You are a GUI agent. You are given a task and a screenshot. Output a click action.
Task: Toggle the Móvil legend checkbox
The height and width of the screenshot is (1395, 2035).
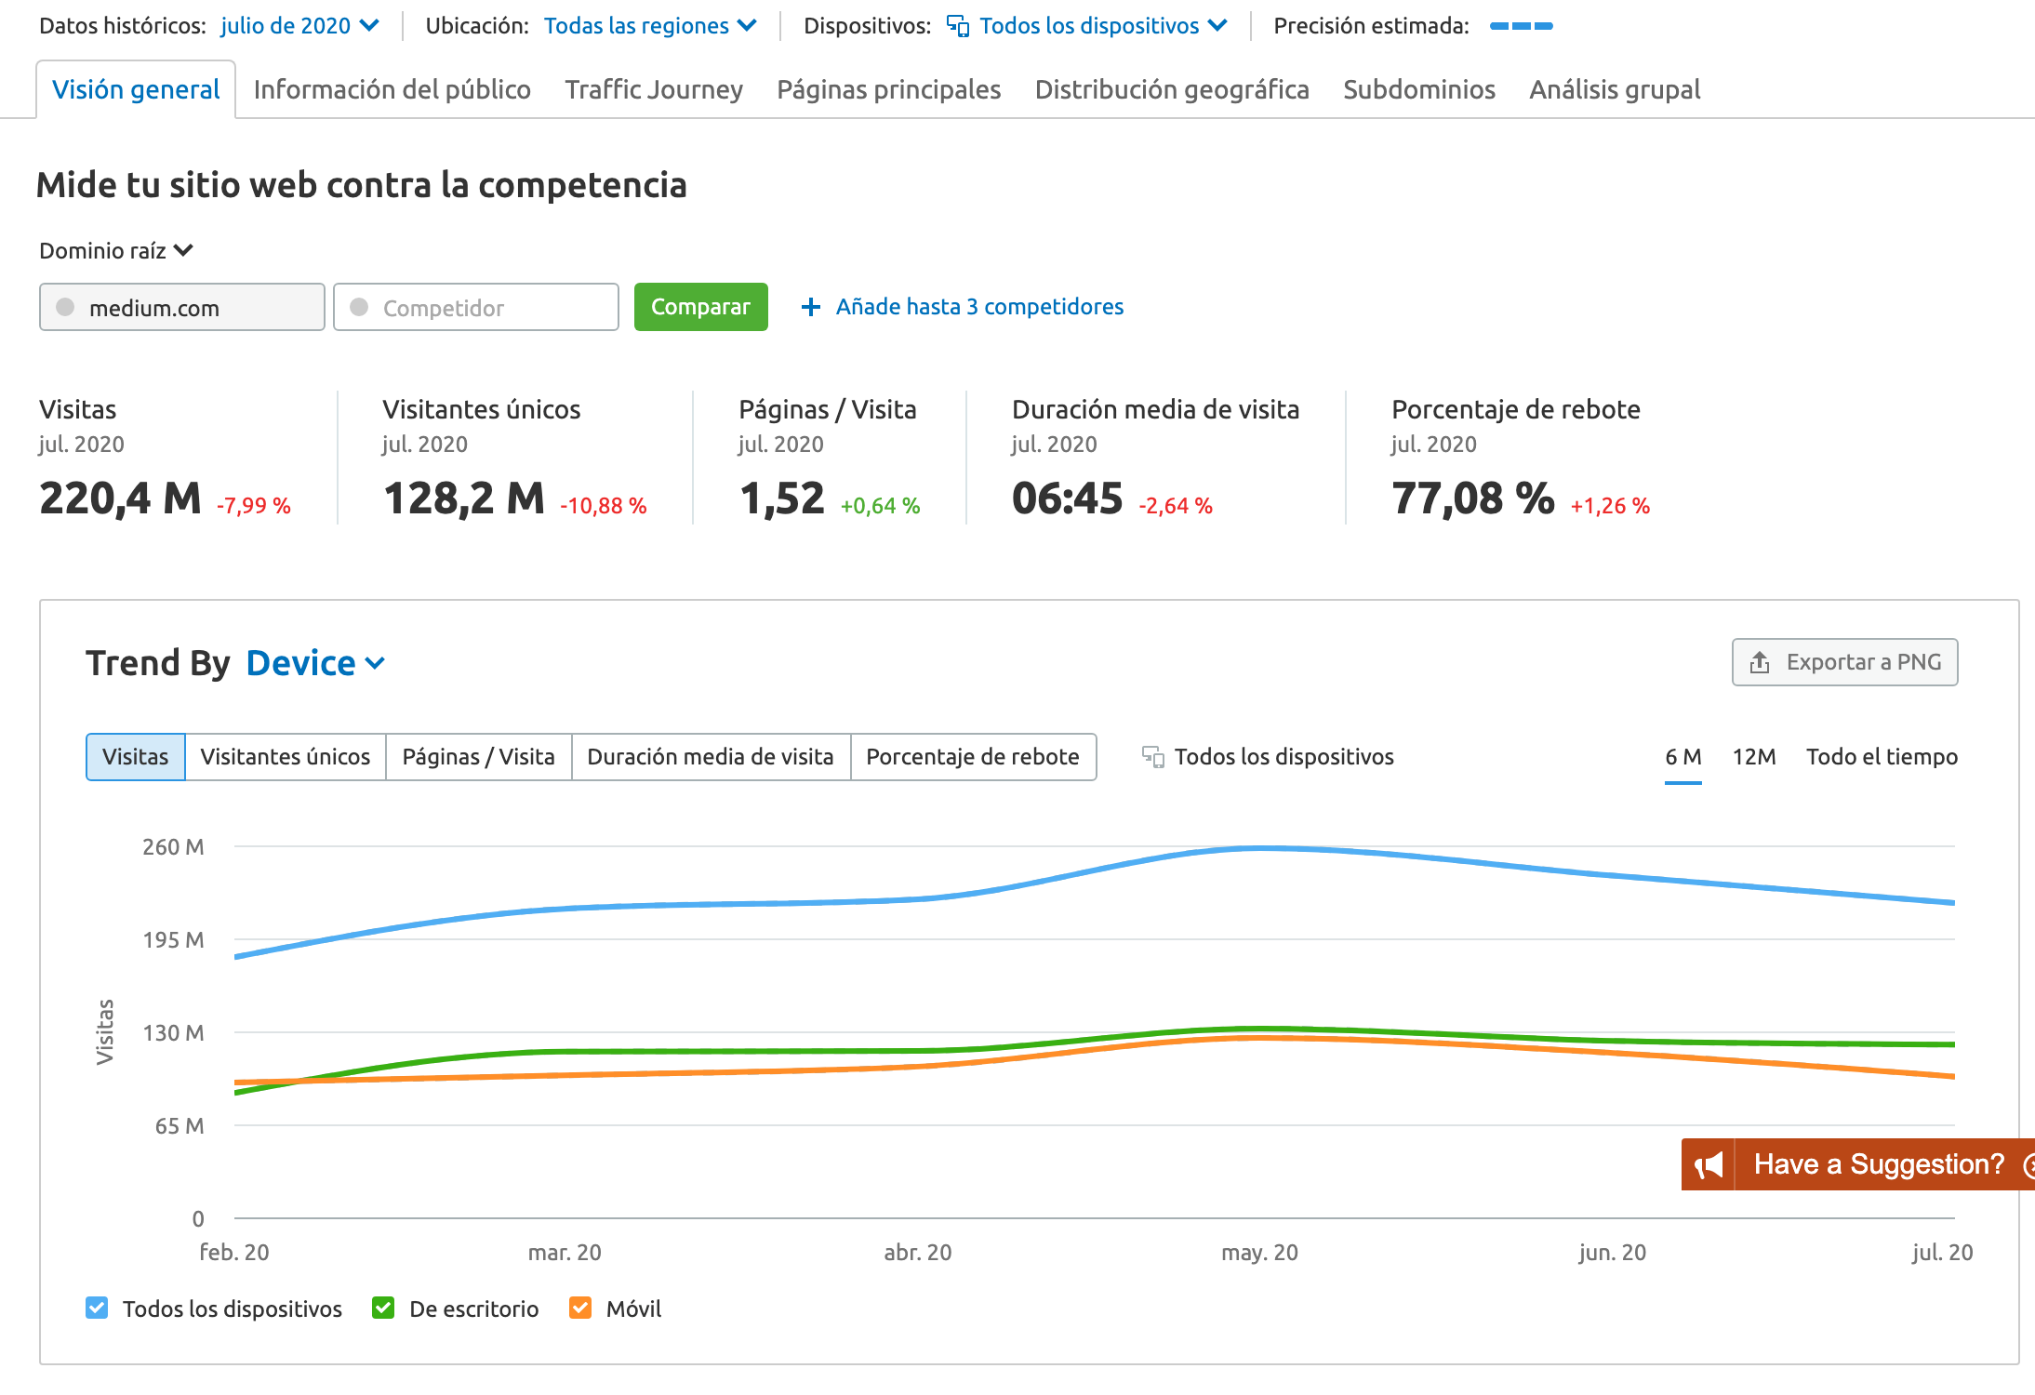[580, 1309]
